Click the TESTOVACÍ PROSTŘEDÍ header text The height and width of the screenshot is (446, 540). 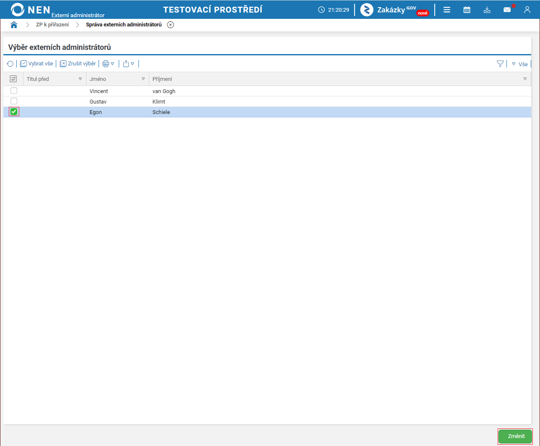(213, 10)
